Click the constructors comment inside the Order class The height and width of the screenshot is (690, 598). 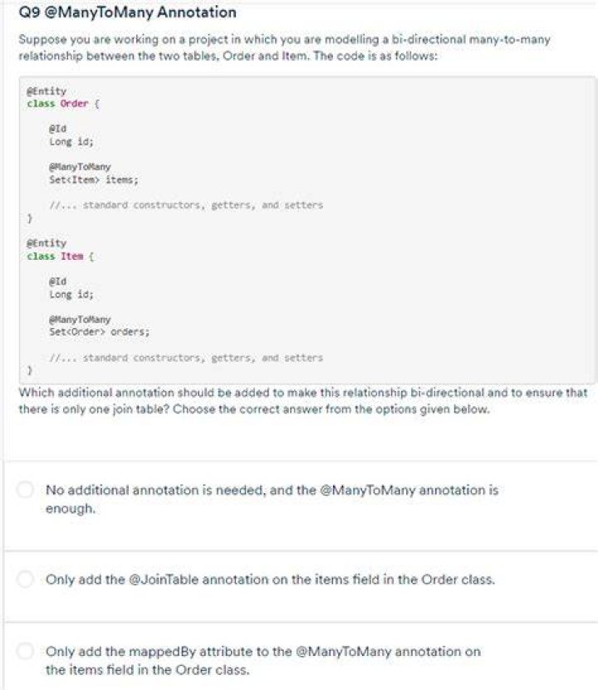(186, 205)
